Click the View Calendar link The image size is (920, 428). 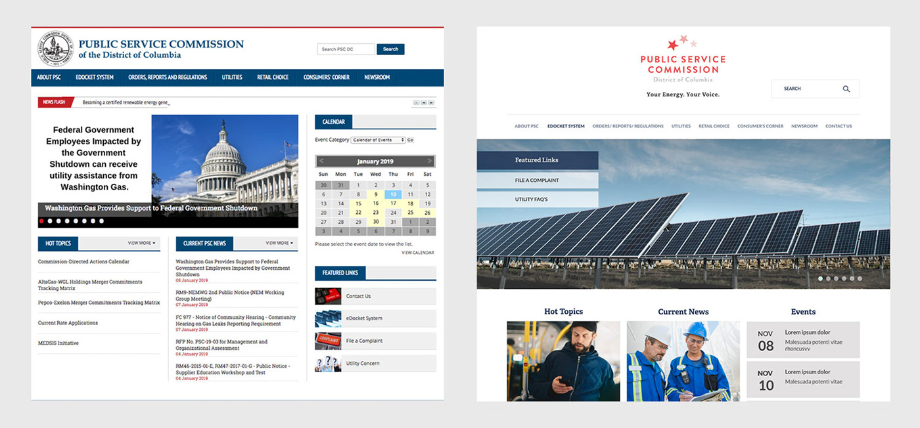point(418,253)
